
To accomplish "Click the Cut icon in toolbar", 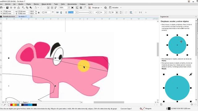I will coord(23,8).
